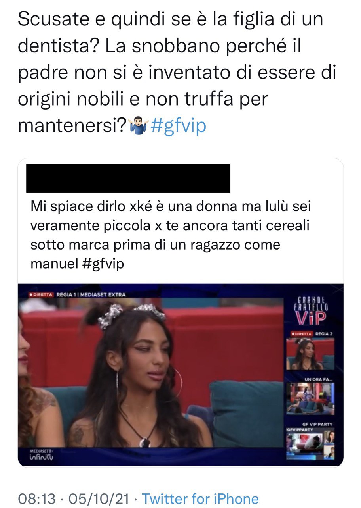Select the UN'ORA FA replay thumbnail
Image resolution: width=361 pixels, height=508 pixels.
[310, 399]
